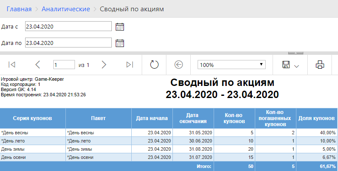This screenshot has width=338, height=171.
Task: Click the 23.04.2020 - 23.04.2020 heading
Action: [222, 95]
